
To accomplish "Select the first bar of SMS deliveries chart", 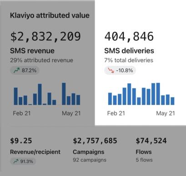I will pos(110,99).
